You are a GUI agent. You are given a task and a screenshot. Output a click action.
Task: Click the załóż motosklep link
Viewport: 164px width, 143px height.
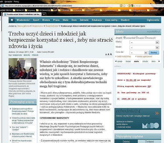tap(124, 57)
